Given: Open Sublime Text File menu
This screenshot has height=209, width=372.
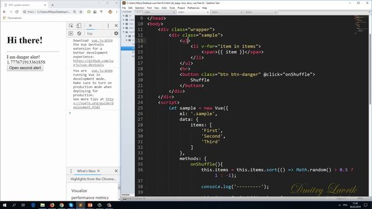Looking at the screenshot, I should (124, 8).
